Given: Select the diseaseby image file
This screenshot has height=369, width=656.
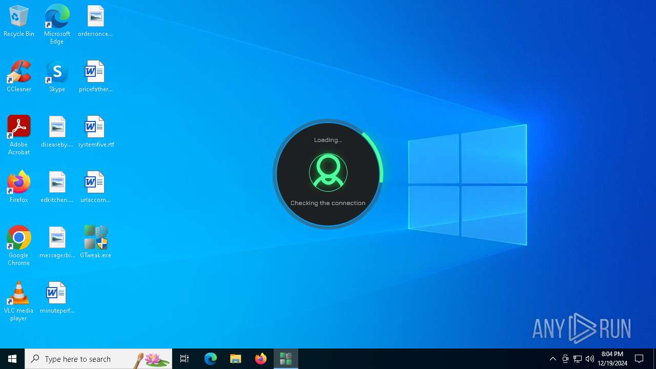Looking at the screenshot, I should pos(57,132).
